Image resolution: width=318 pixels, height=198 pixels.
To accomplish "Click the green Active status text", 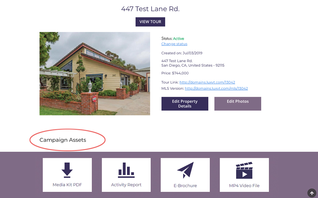I will (179, 39).
